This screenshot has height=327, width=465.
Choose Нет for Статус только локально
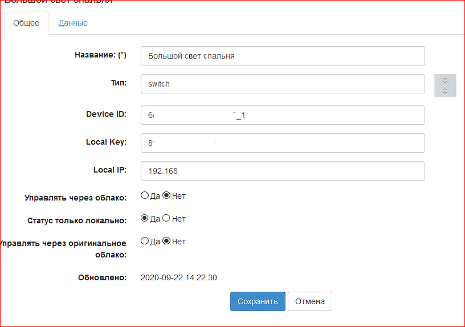point(167,218)
